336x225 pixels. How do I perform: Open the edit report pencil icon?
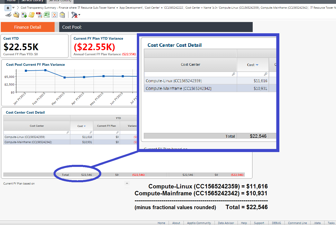8,15
